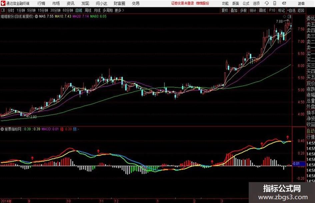Image resolution: width=315 pixels, height=203 pixels.
Task: Switch to 15分钟 chart period
Action: pyautogui.click(x=43, y=10)
